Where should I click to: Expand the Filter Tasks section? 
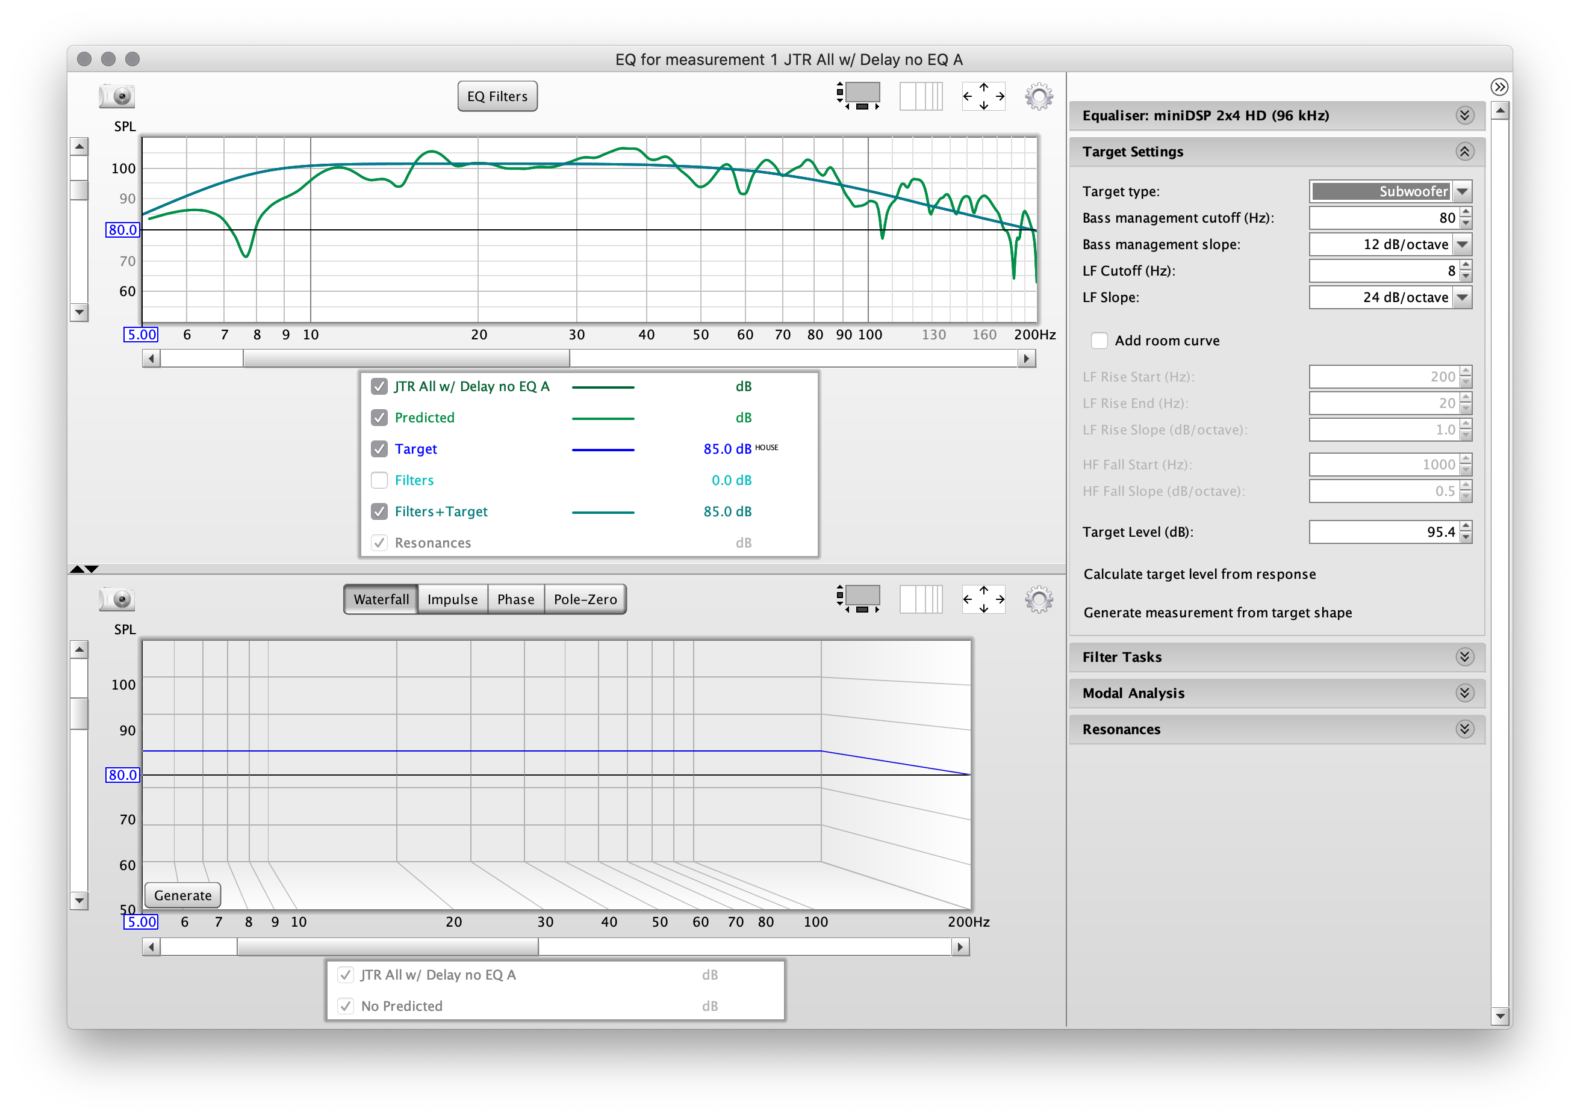(x=1464, y=656)
